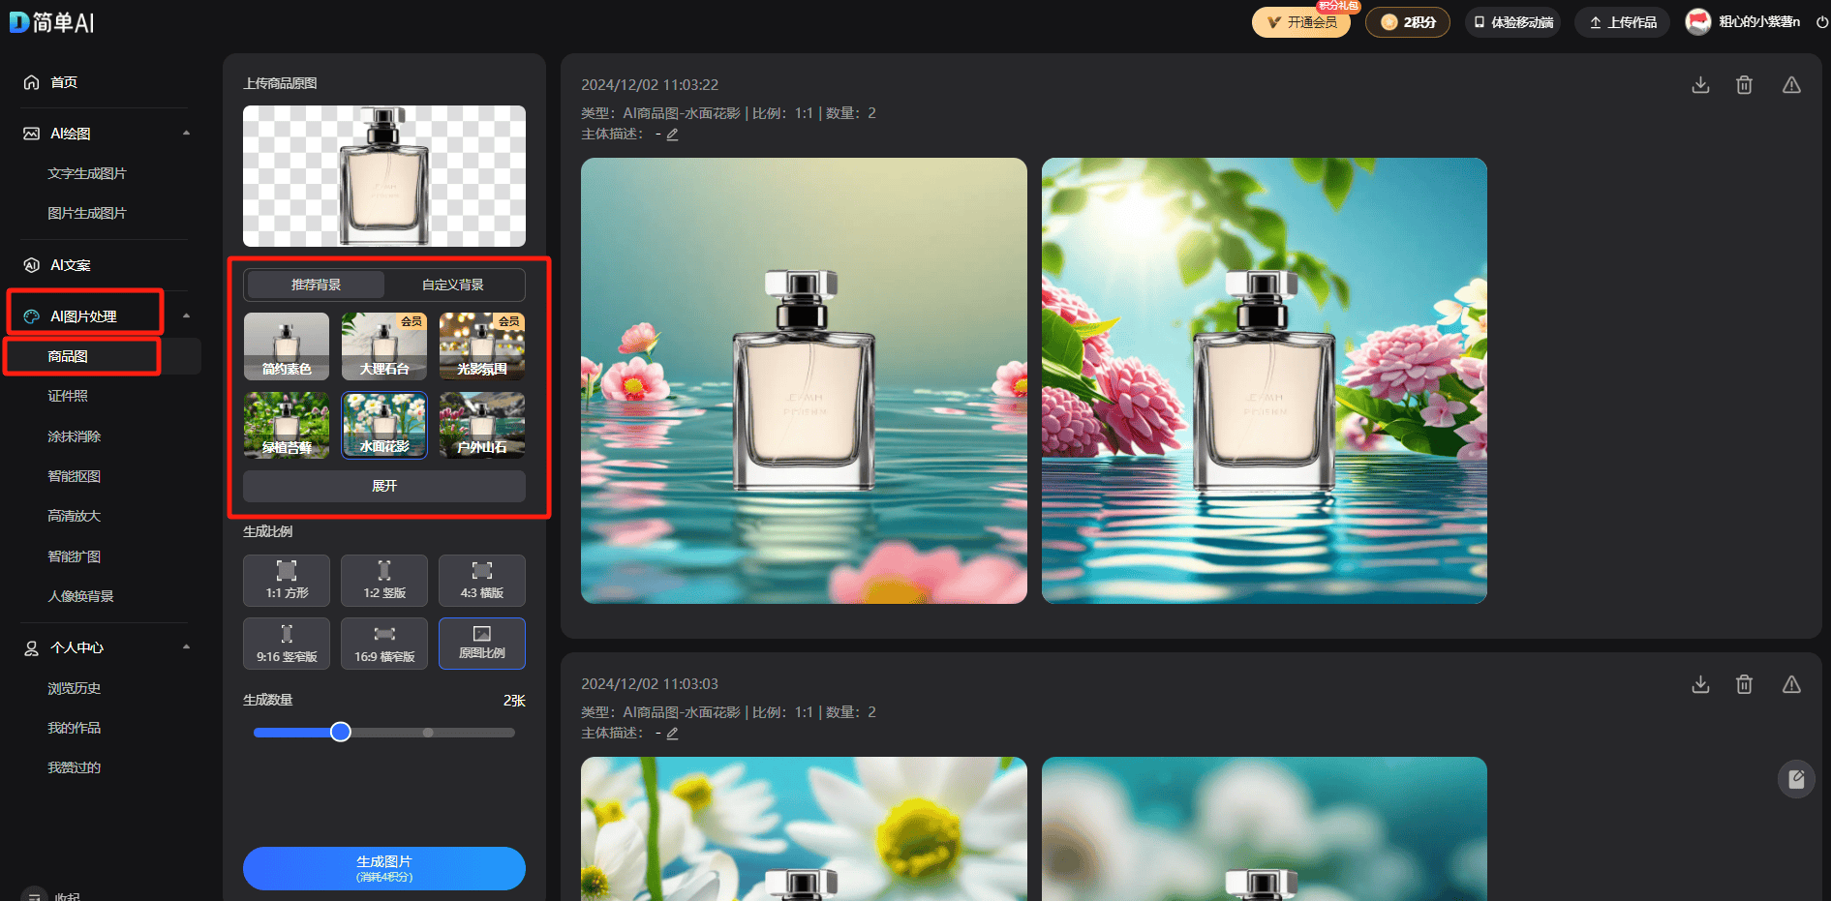Click the edit pencil beside 主体描述 in first result
This screenshot has width=1831, height=901.
pos(672,135)
